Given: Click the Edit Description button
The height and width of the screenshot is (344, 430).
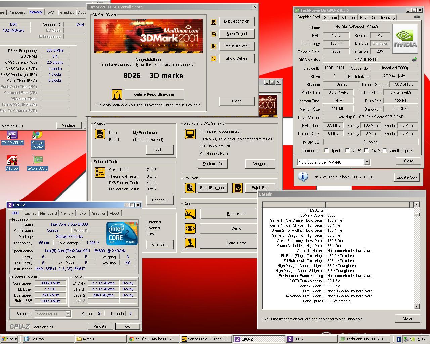Looking at the screenshot, I should coord(236,21).
